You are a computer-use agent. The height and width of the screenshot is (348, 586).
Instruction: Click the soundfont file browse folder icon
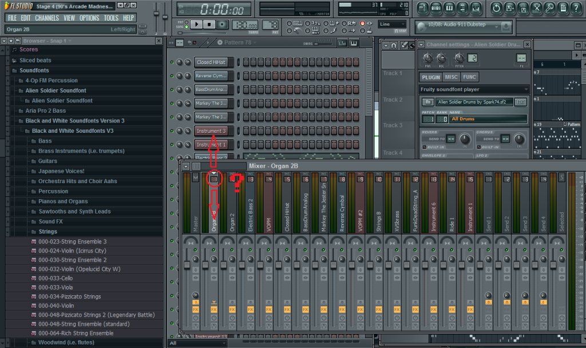pos(427,102)
